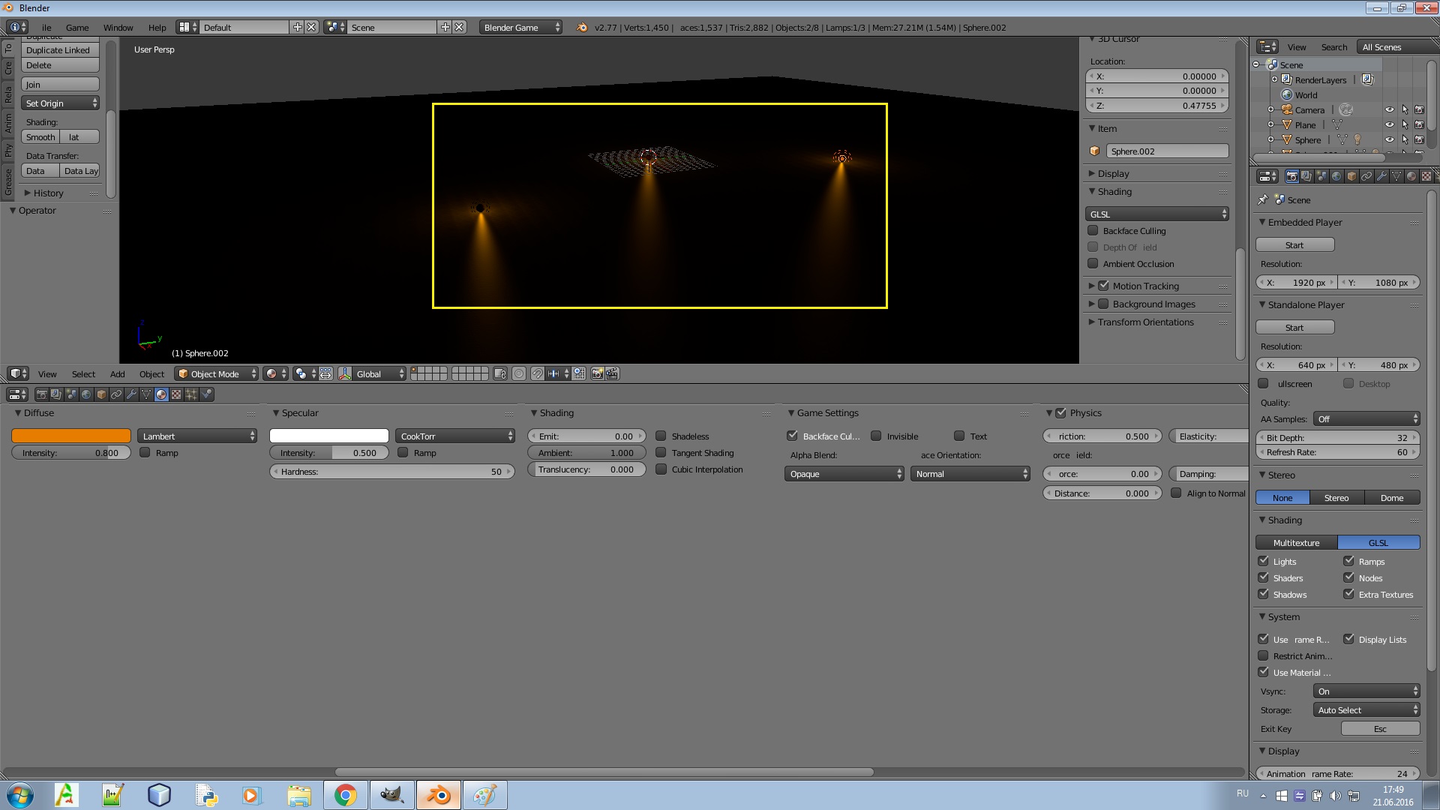
Task: Click the material Diffuse color swatch
Action: point(70,435)
